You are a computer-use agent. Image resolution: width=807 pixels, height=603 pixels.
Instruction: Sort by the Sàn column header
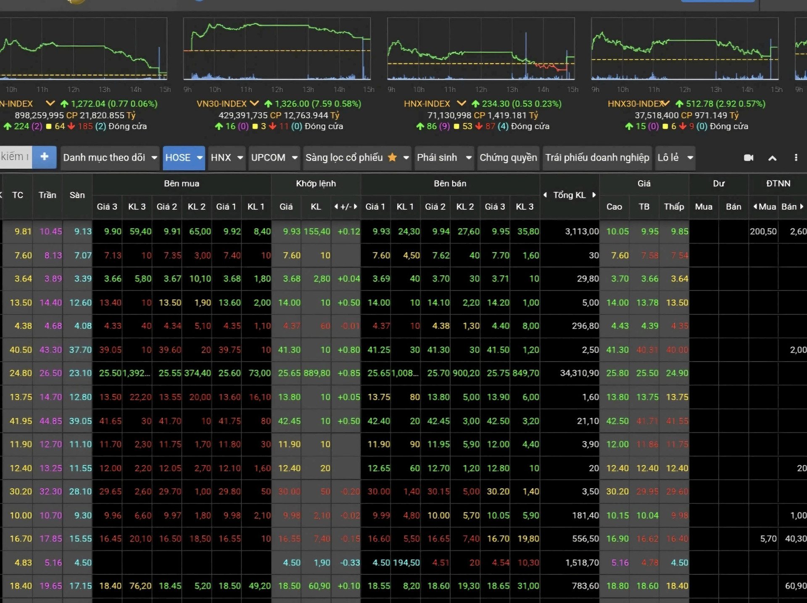click(77, 195)
